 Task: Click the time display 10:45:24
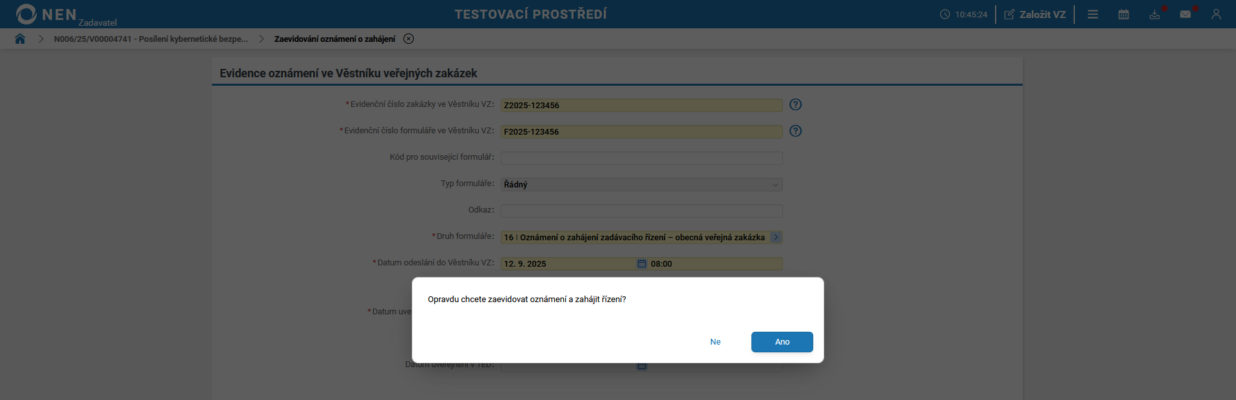tap(971, 14)
